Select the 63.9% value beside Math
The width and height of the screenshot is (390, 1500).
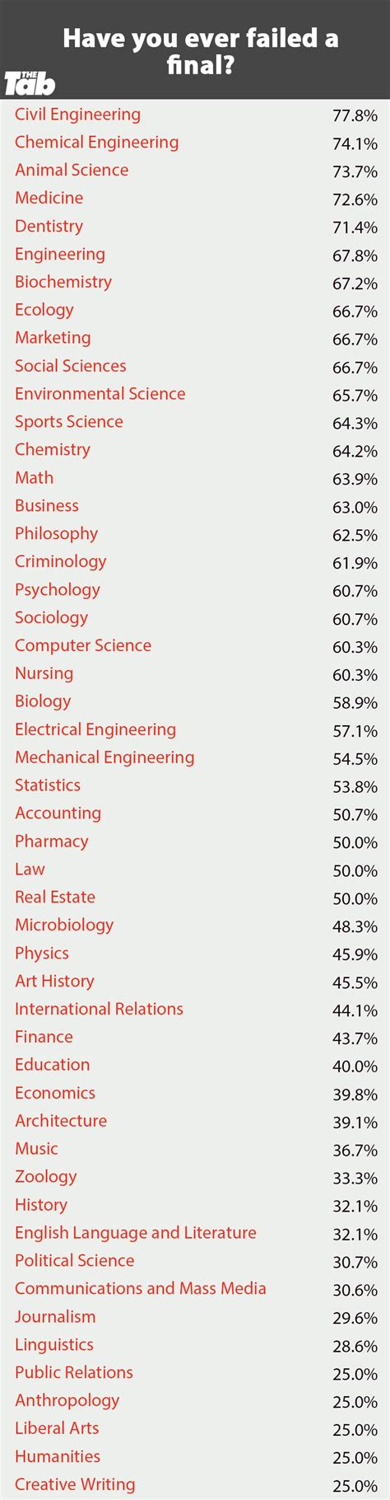(x=355, y=480)
